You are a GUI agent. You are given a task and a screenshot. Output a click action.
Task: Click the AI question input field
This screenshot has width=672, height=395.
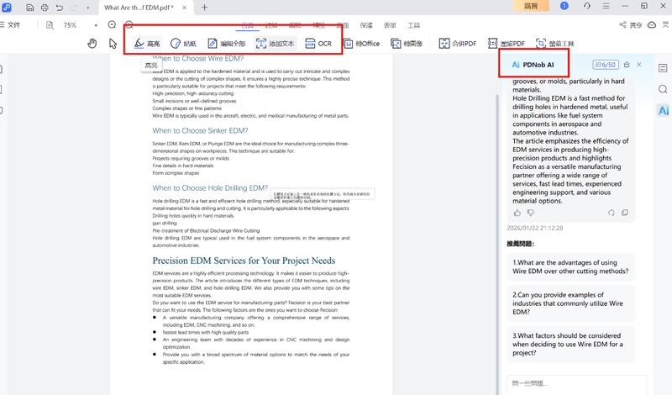575,383
